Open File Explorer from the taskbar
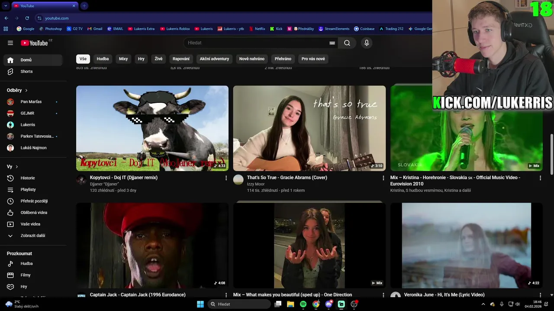The height and width of the screenshot is (311, 554). click(290, 304)
